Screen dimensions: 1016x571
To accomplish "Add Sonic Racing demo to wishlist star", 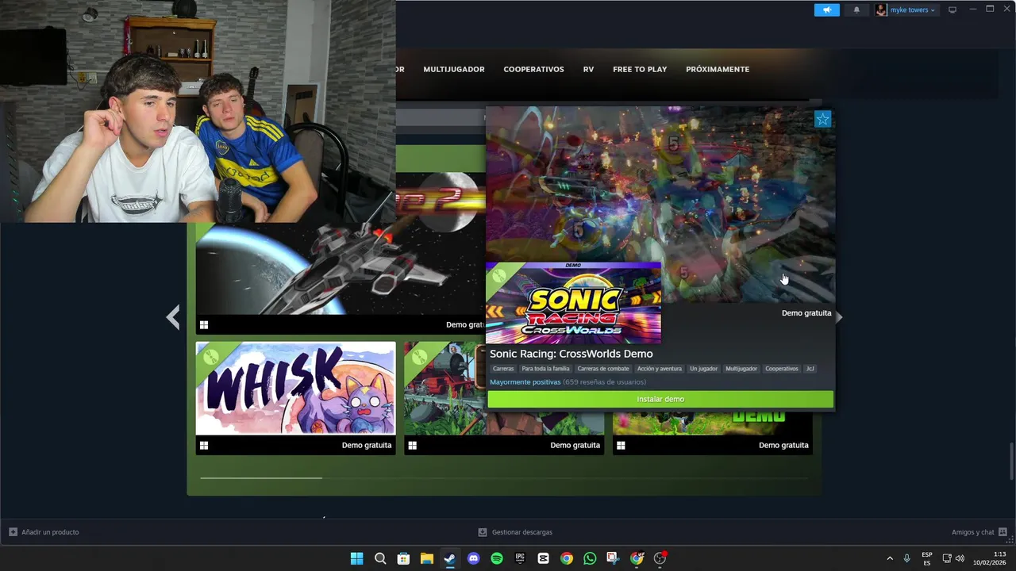I will [x=823, y=119].
